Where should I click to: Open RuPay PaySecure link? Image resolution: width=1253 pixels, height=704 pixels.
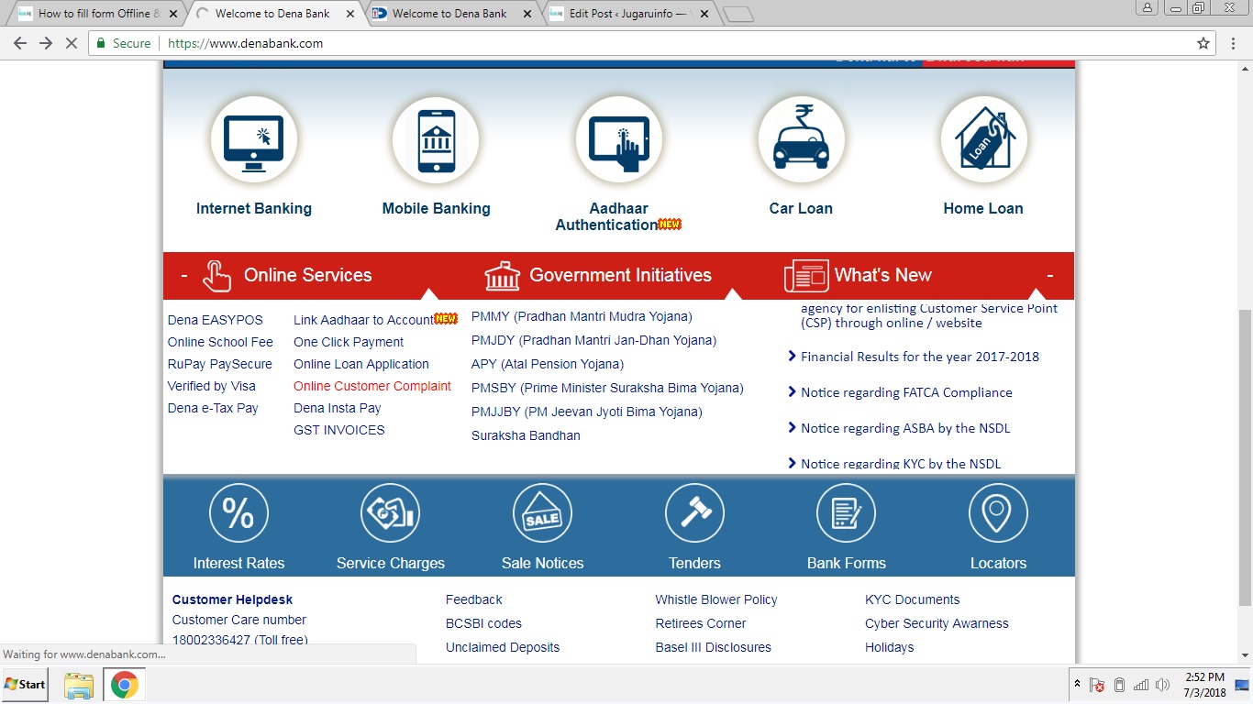tap(220, 364)
